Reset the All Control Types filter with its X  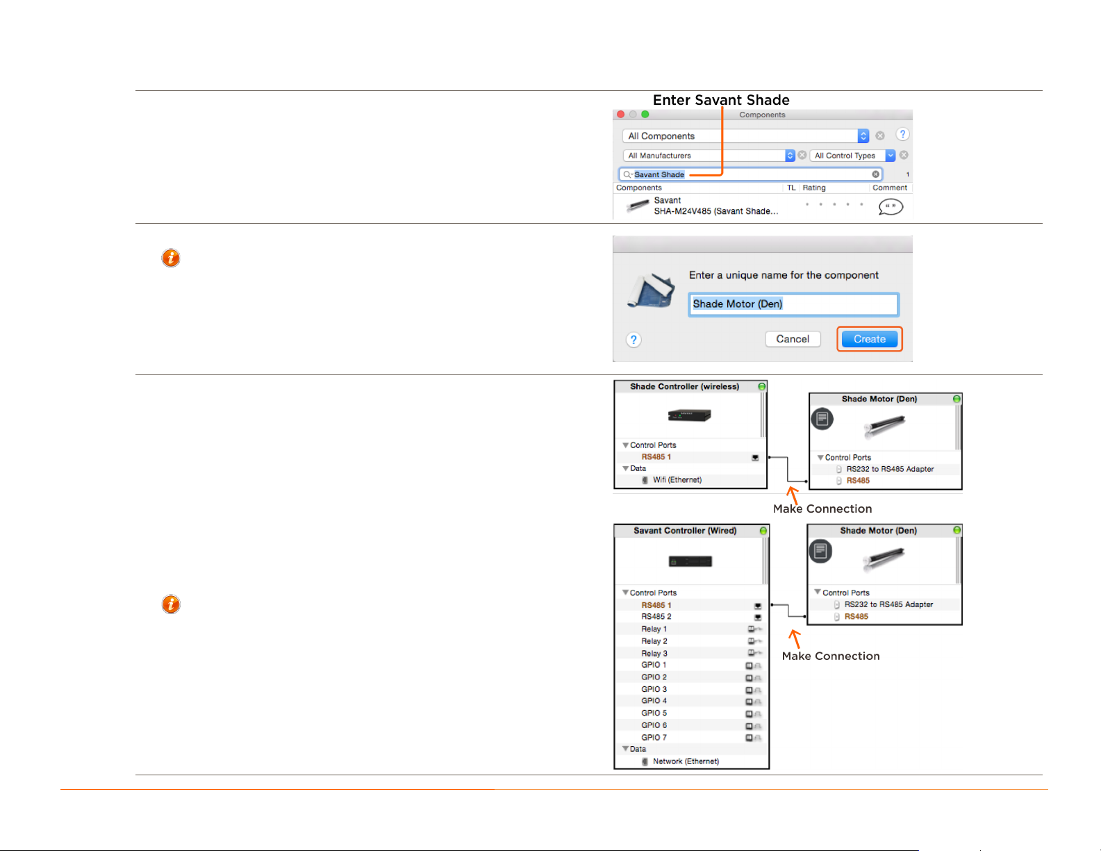(x=904, y=156)
